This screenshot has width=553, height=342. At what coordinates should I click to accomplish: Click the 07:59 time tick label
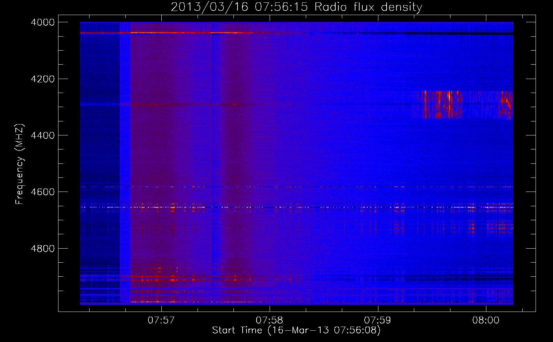(x=378, y=320)
